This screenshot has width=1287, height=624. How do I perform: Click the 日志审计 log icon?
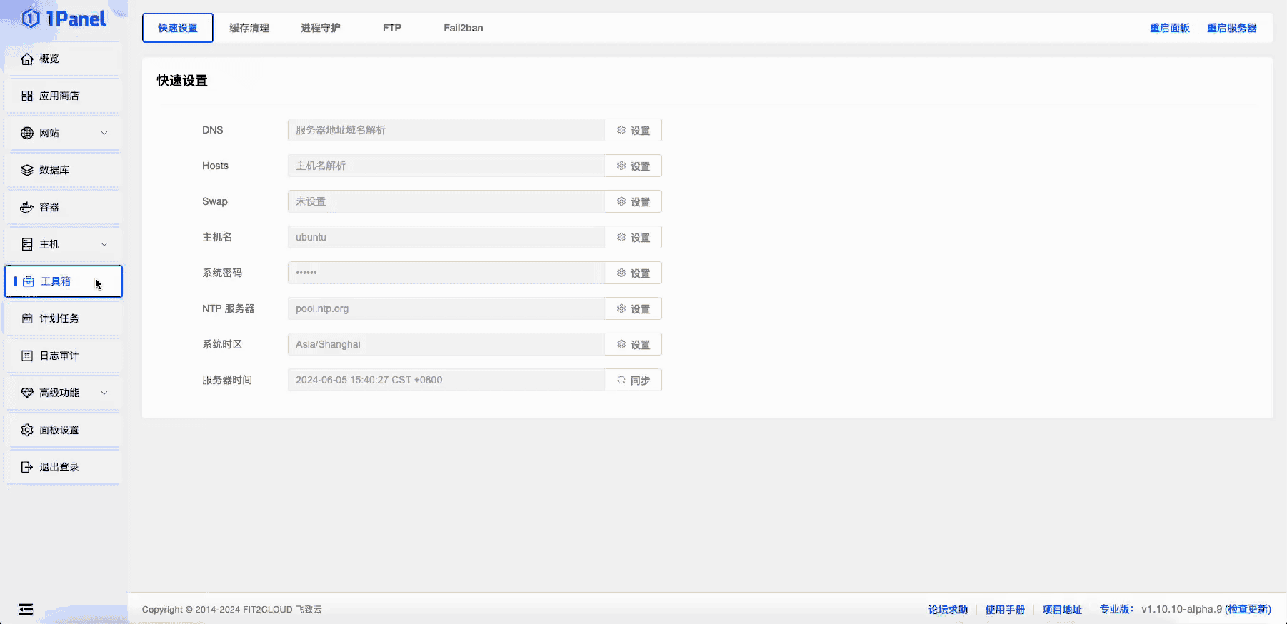point(27,356)
